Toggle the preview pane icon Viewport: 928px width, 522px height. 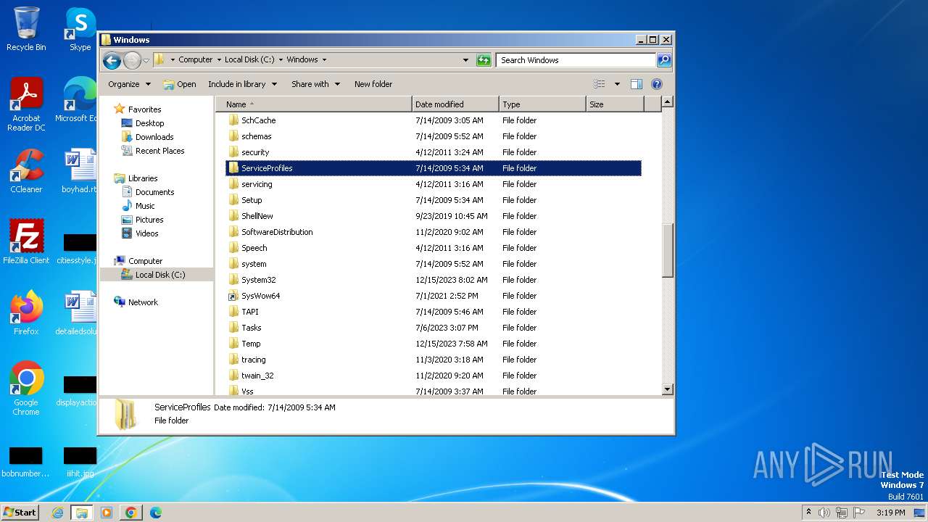click(636, 84)
